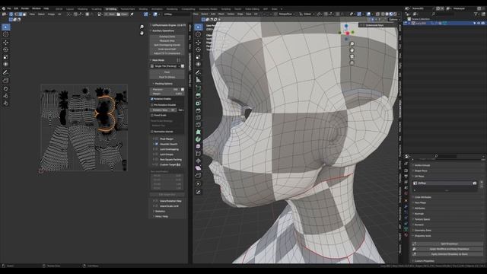Select the 3D viewport Move tool
The height and width of the screenshot is (274, 487).
pos(198,43)
